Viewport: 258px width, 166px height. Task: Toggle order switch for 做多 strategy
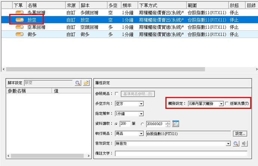click(x=20, y=34)
